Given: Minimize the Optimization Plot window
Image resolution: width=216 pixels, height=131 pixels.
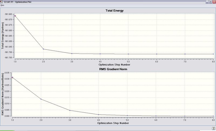Looking at the screenshot, I should [207, 2].
